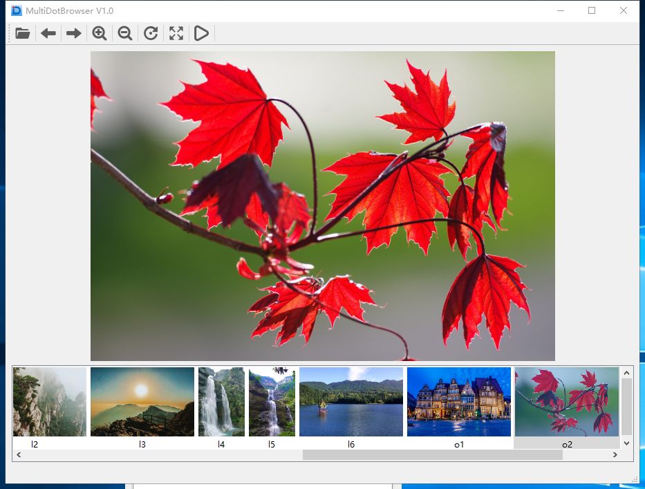
Task: Click the down arrow of the vertical thumbnail scrollbar
Action: click(626, 443)
